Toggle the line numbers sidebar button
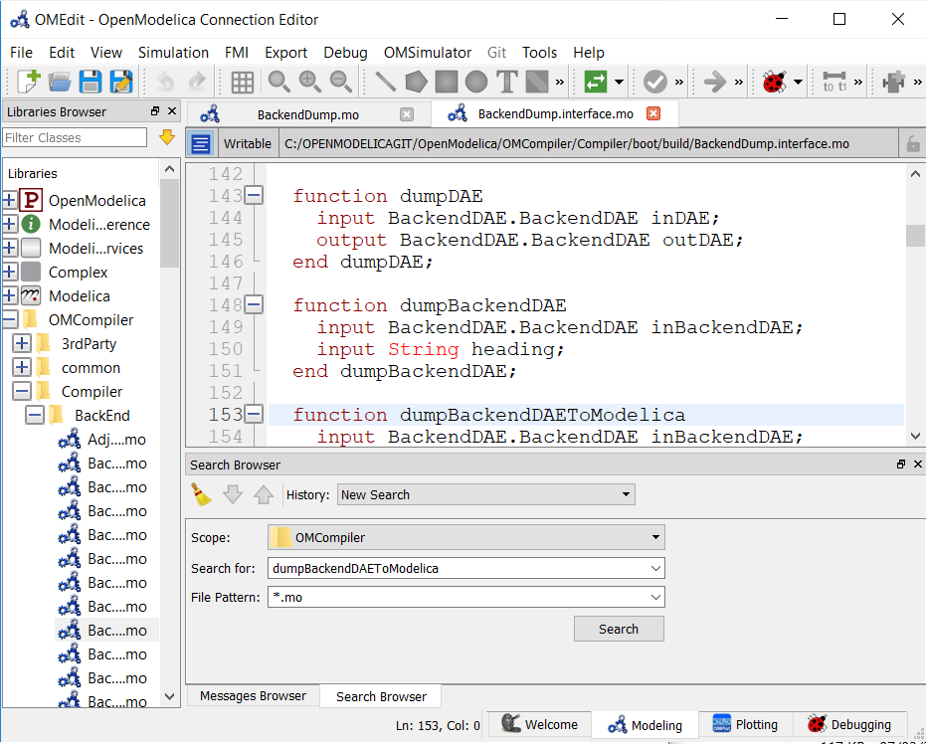The image size is (926, 744). tap(200, 142)
